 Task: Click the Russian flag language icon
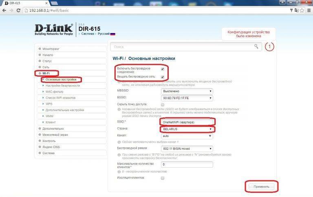[113, 34]
